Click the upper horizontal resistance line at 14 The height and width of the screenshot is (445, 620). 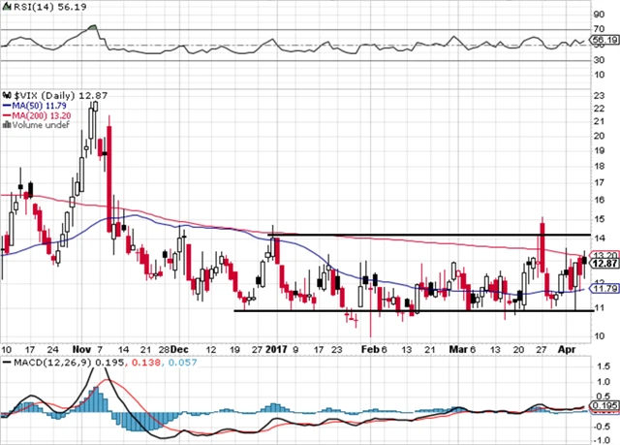[407, 236]
